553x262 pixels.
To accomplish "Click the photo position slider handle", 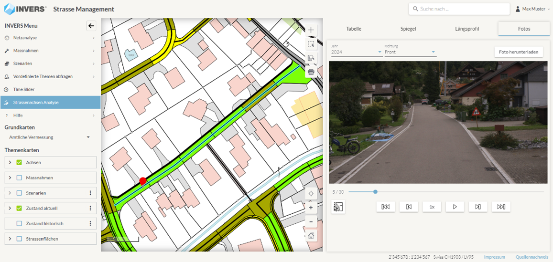I will click(375, 192).
